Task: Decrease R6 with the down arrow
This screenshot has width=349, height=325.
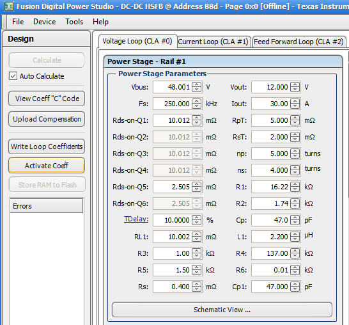Action: click(x=295, y=273)
